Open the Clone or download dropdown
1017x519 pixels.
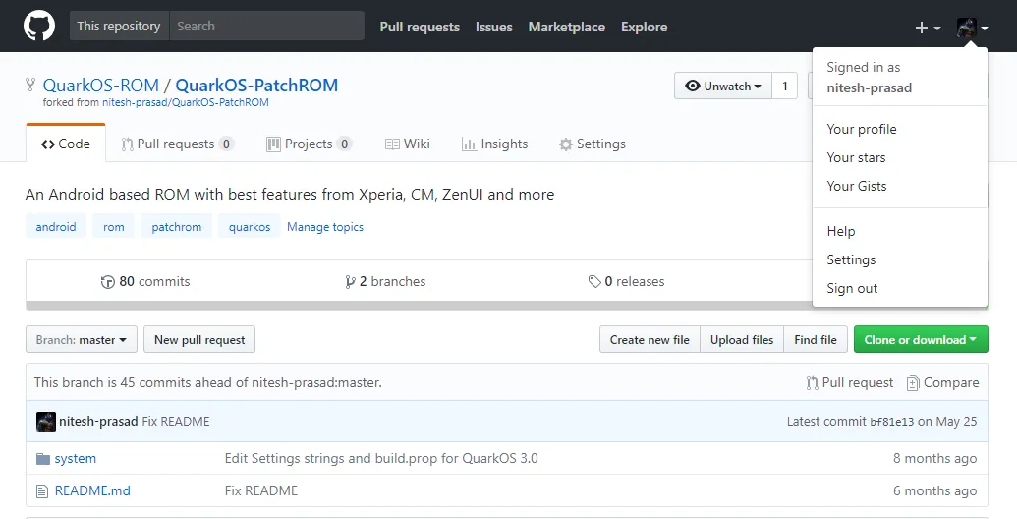[x=921, y=339]
